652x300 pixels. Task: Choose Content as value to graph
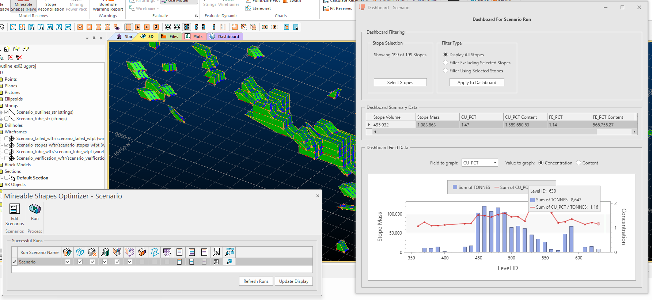point(579,163)
